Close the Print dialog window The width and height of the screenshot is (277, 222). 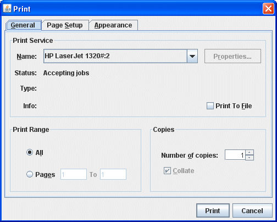tap(268, 9)
